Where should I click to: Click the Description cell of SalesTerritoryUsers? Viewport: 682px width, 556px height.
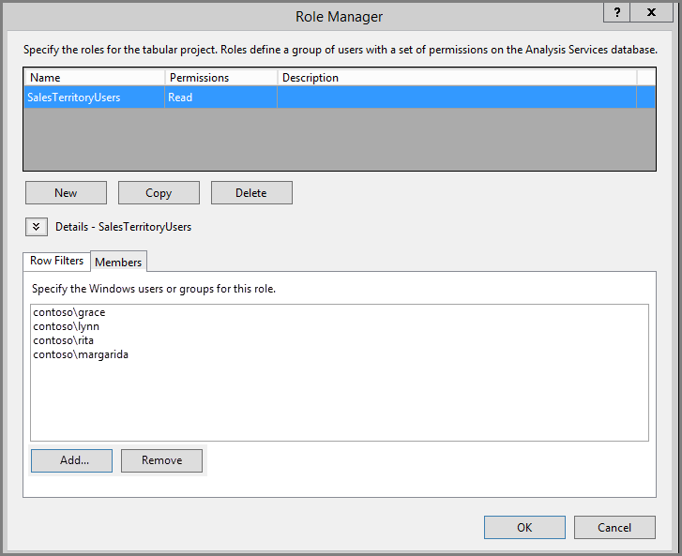click(x=457, y=98)
